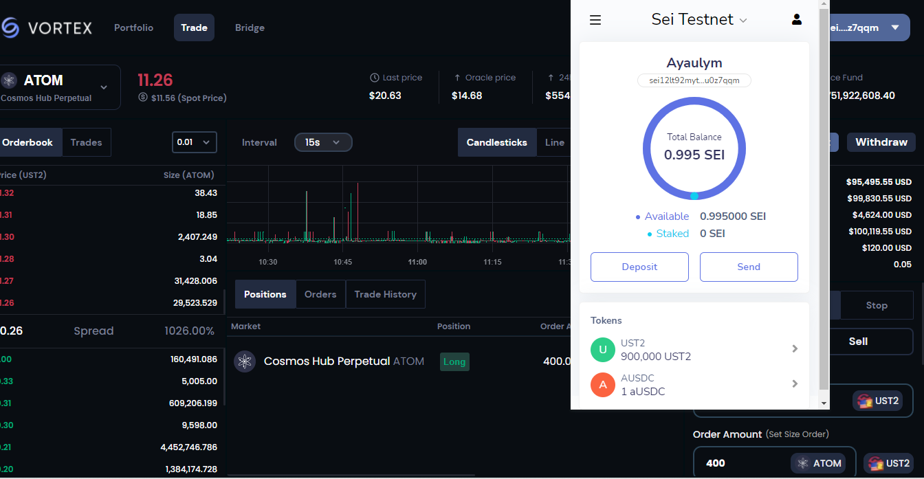The height and width of the screenshot is (479, 924).
Task: Click the 4,452,746.786 size bid row
Action: (110, 447)
